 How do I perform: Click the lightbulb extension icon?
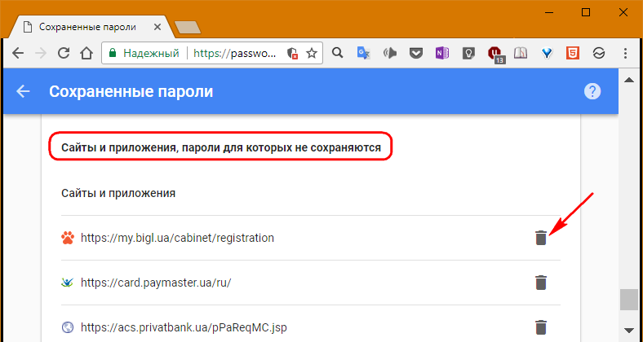click(468, 53)
